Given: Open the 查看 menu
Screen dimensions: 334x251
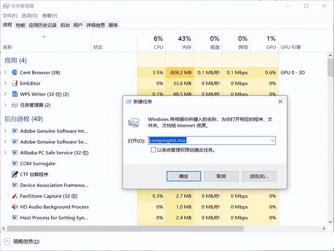Looking at the screenshot, I should tap(49, 16).
